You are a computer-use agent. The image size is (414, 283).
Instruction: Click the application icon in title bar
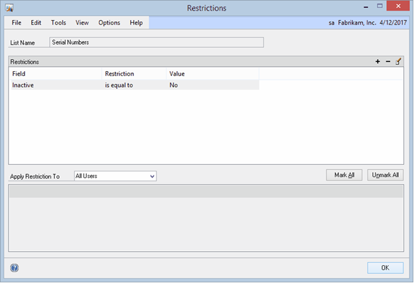click(x=9, y=8)
